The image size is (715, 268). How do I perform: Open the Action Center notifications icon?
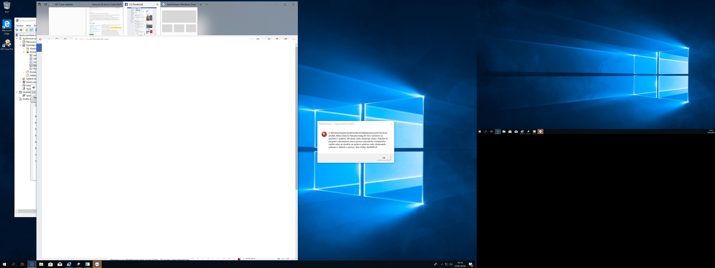(x=471, y=264)
